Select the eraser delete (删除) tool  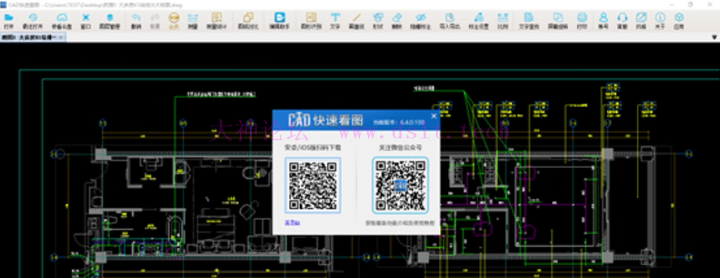point(397,21)
